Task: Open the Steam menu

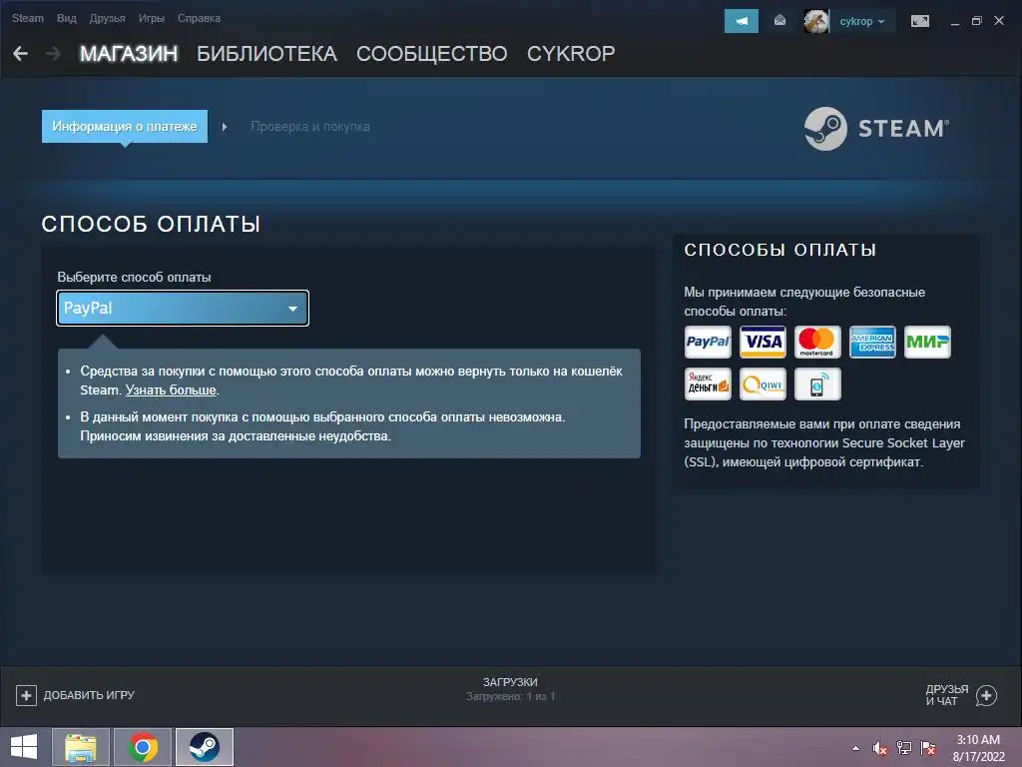Action: pos(27,18)
